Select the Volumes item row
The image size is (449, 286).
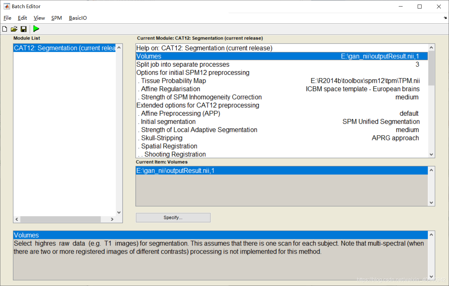pyautogui.click(x=282, y=56)
